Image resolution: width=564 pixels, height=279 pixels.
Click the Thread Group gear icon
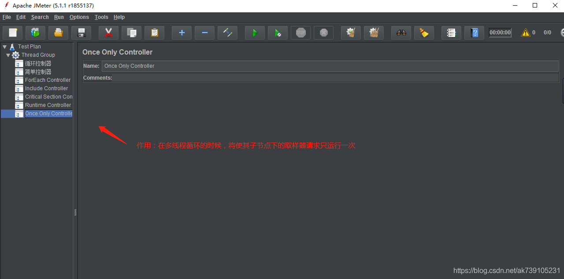click(15, 55)
